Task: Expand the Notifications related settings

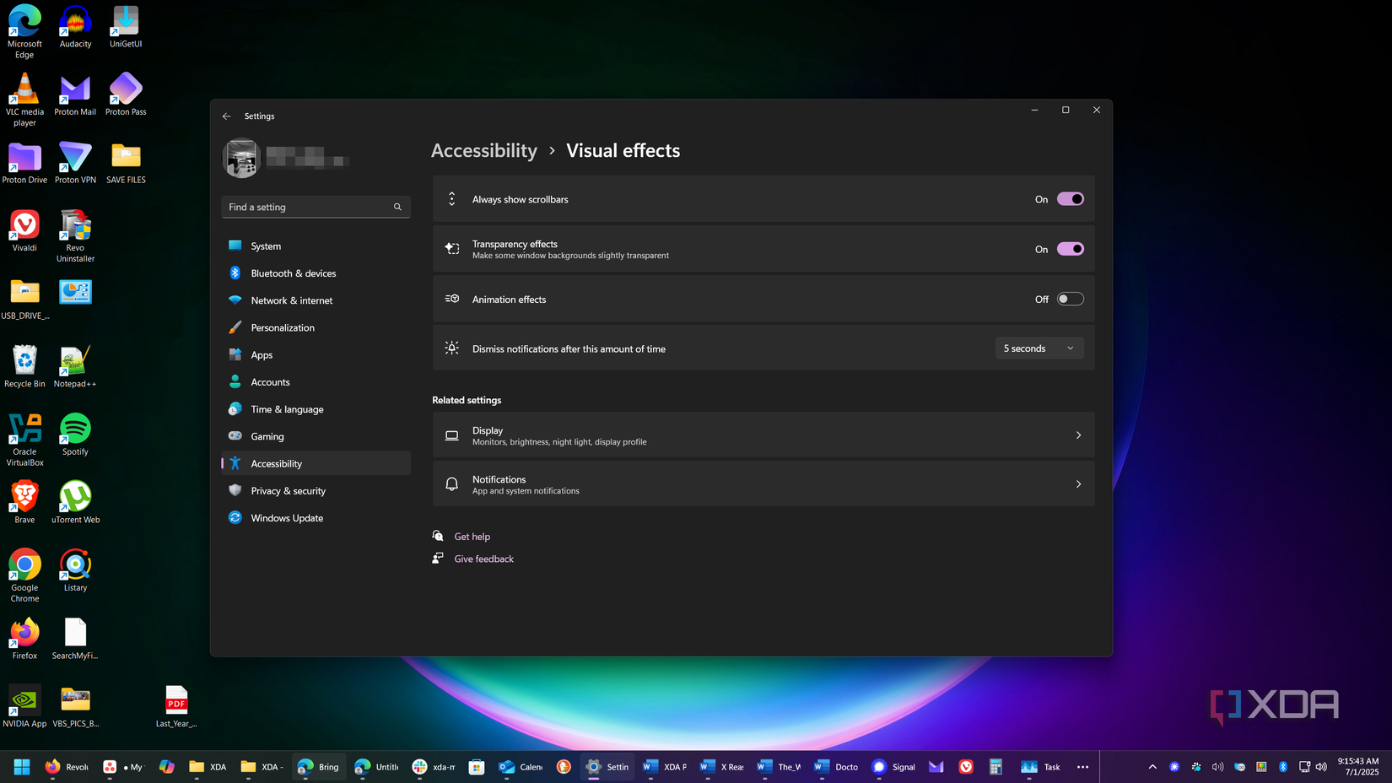Action: click(x=1078, y=483)
